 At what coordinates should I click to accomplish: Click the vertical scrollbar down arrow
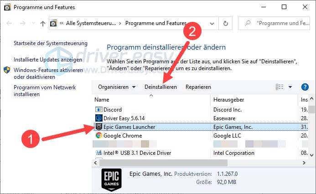tap(311, 155)
